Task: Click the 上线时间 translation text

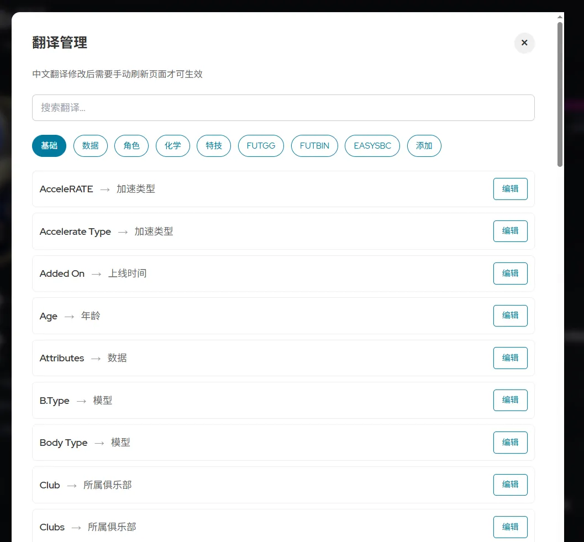Action: point(128,273)
